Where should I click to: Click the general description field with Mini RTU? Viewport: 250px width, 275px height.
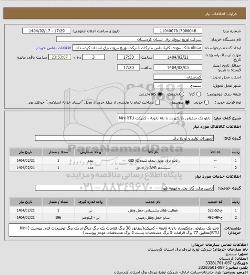tap(165, 118)
